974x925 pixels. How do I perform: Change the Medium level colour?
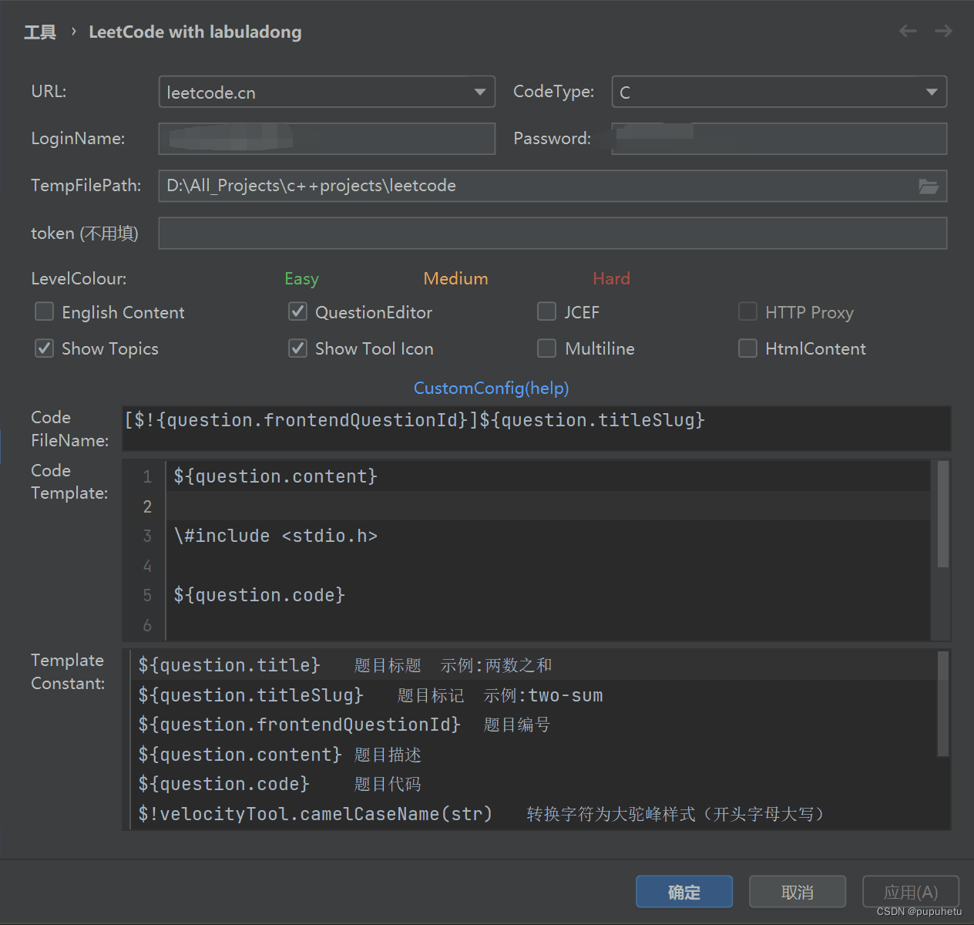point(455,278)
